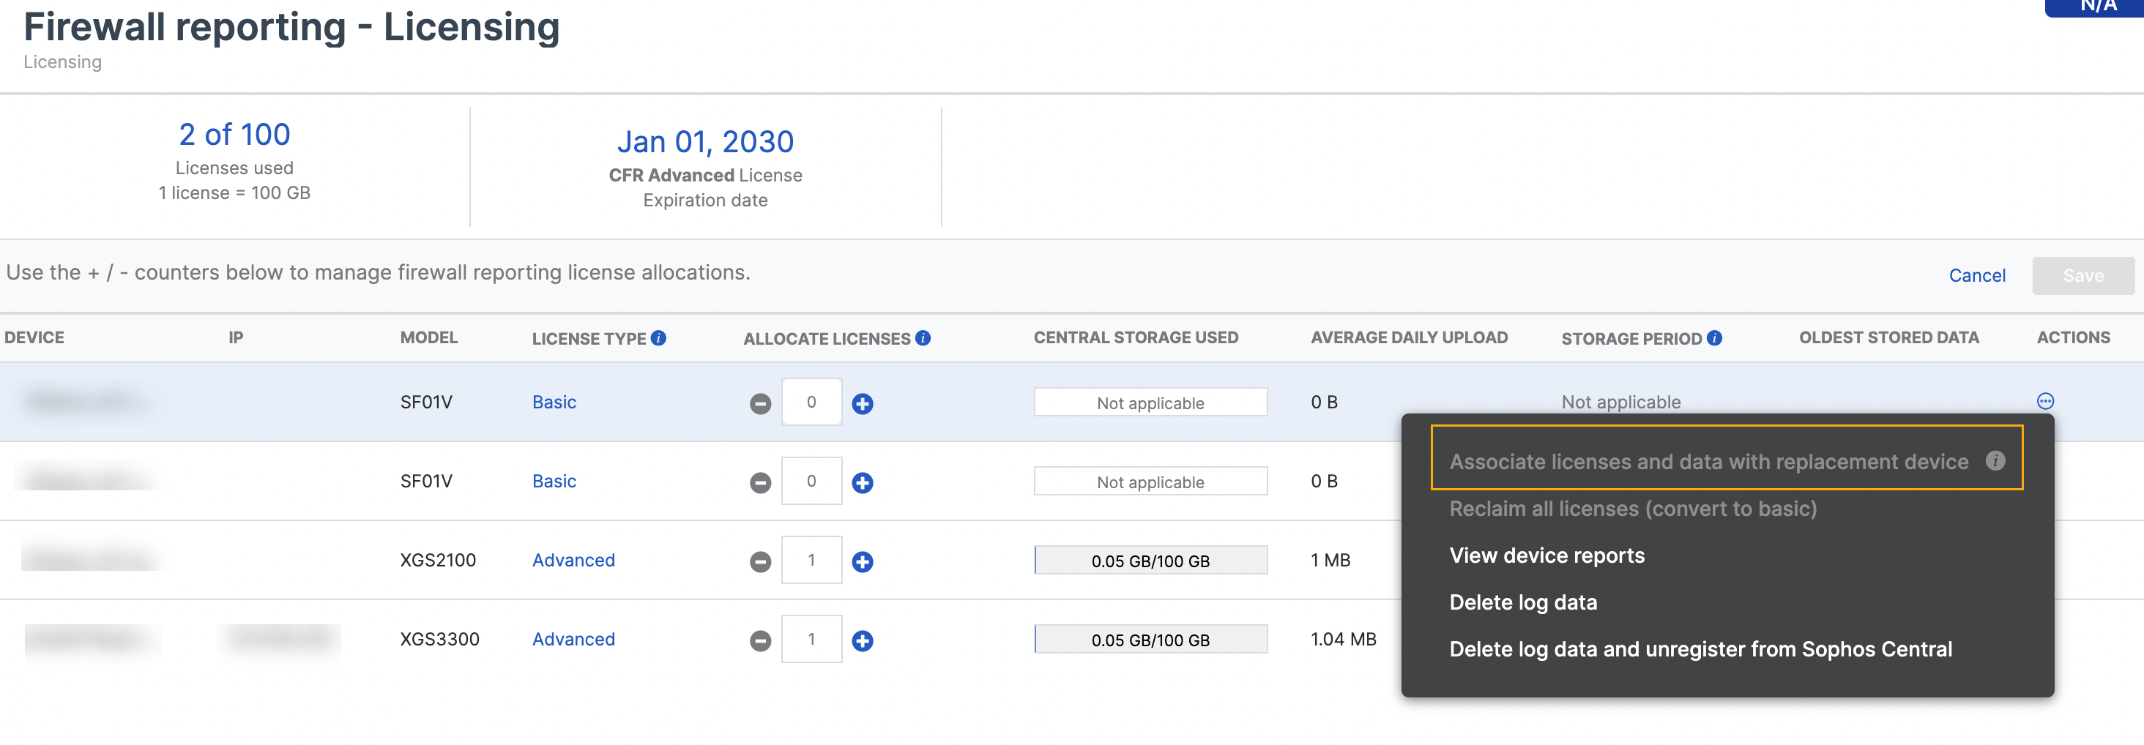Image resolution: width=2144 pixels, height=745 pixels.
Task: Click the Save button
Action: tap(2082, 275)
